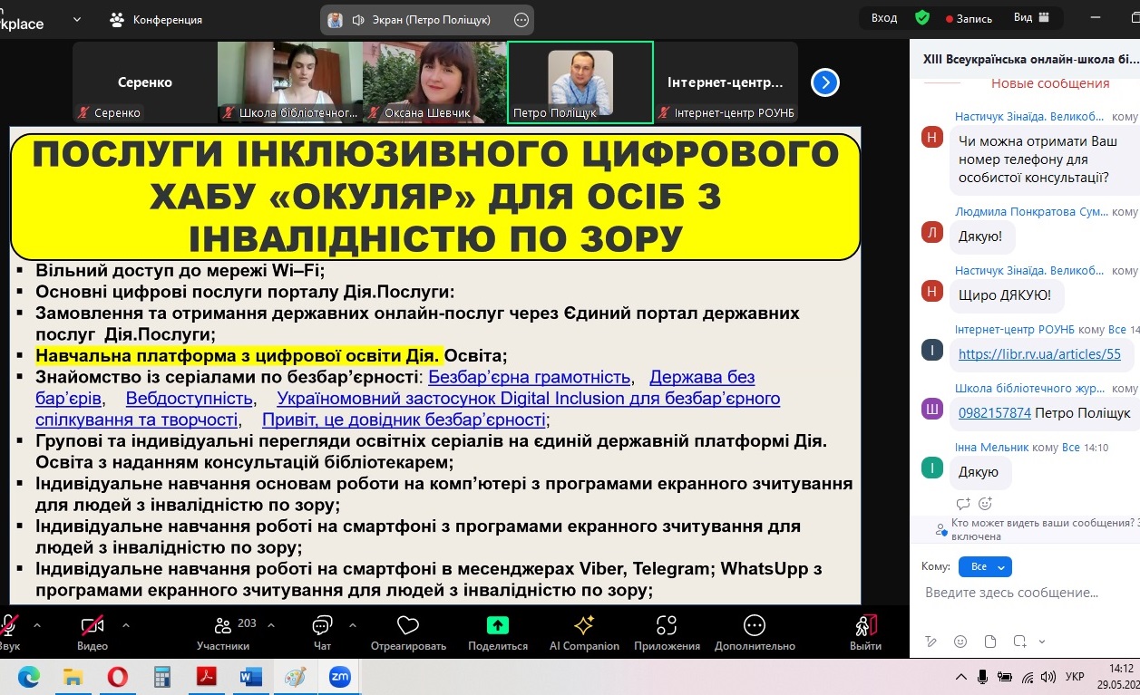Open the More (Дополнительно) ellipsis icon
Viewport: 1140px width, 695px height.
pyautogui.click(x=754, y=626)
